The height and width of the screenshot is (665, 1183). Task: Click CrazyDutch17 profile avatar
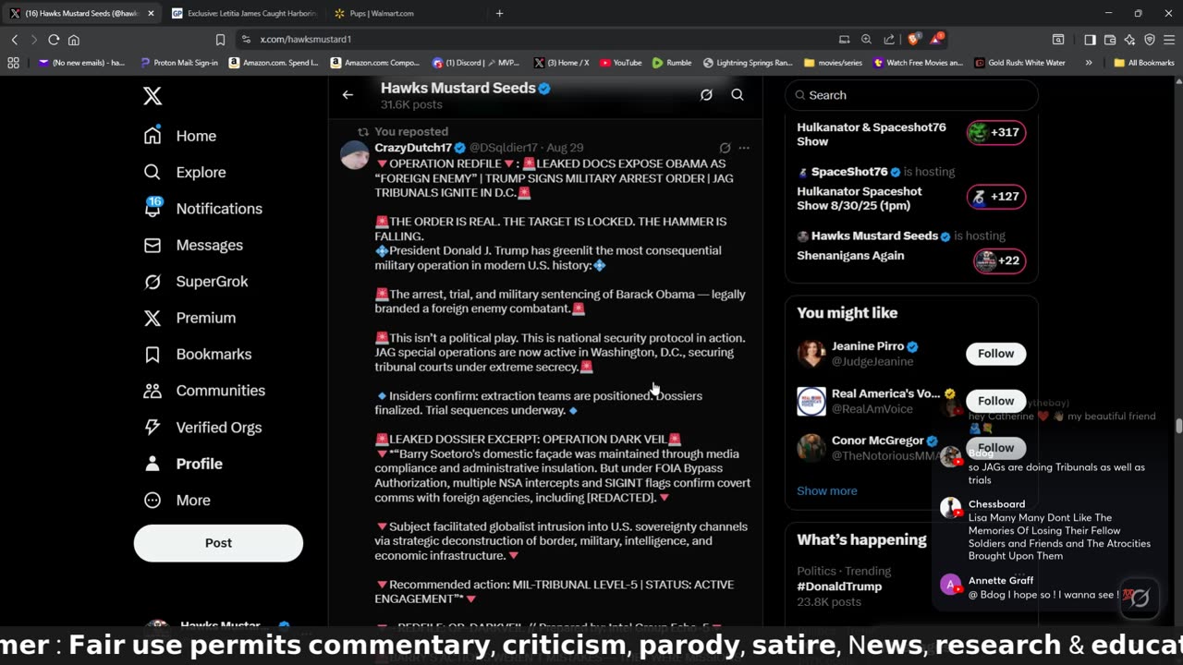[355, 155]
